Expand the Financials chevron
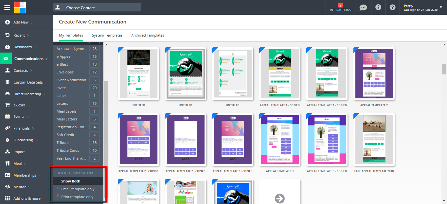447x204 pixels. pyautogui.click(x=33, y=129)
